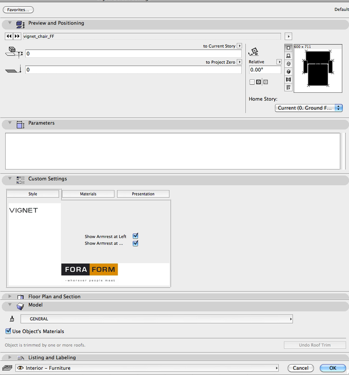This screenshot has width=349, height=375.
Task: Select the front view preview mode icon
Action: 288,56
